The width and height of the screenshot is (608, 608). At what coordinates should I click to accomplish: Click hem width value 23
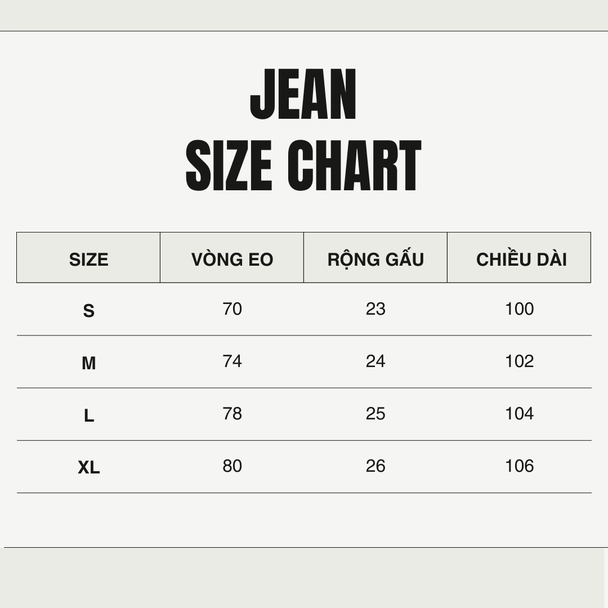tap(375, 309)
